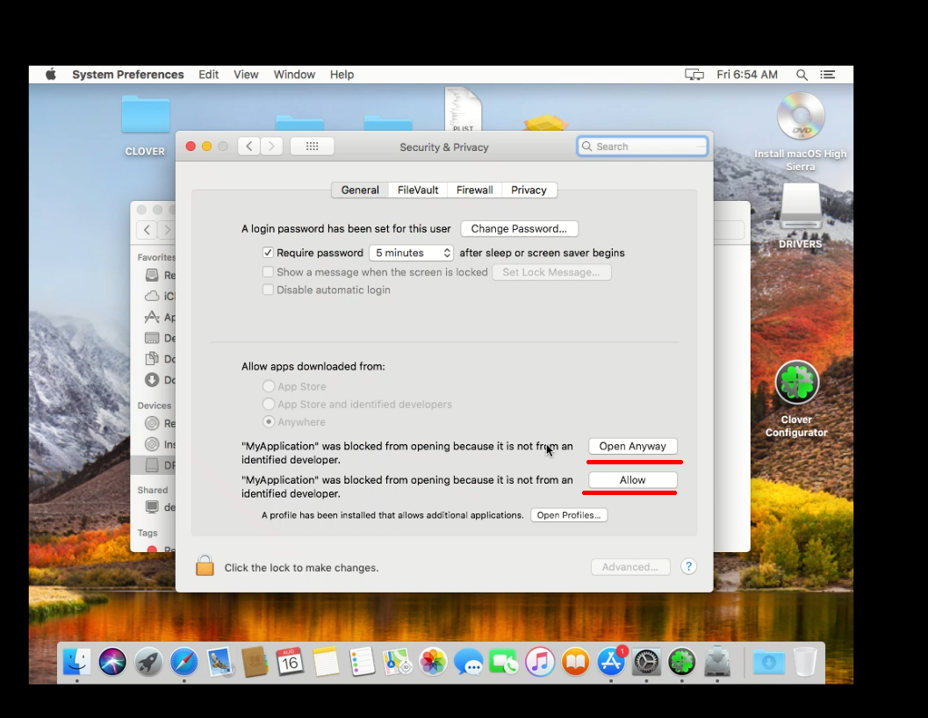Click the Search field in Security & Privacy
The height and width of the screenshot is (718, 928).
pos(642,147)
